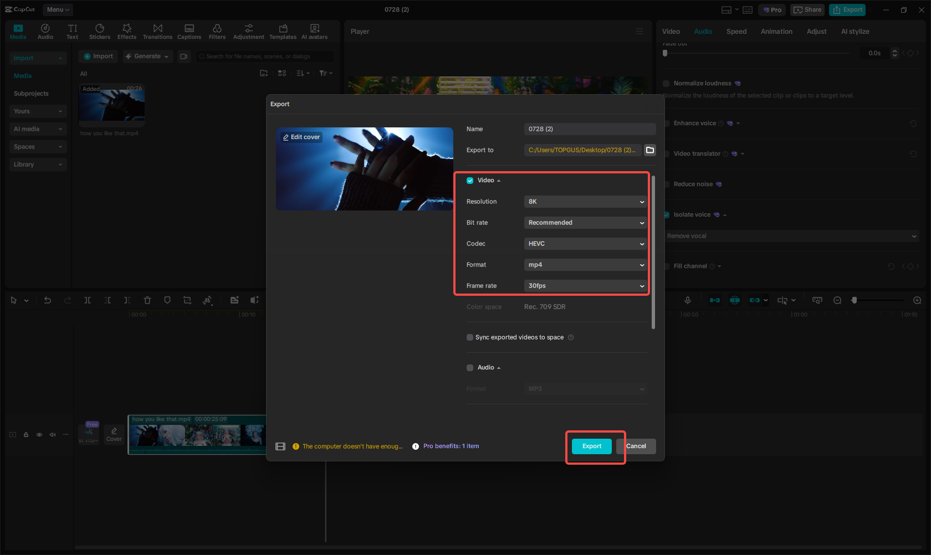This screenshot has height=555, width=931.
Task: Select the Crop tool in the timeline toolbar
Action: pos(187,300)
